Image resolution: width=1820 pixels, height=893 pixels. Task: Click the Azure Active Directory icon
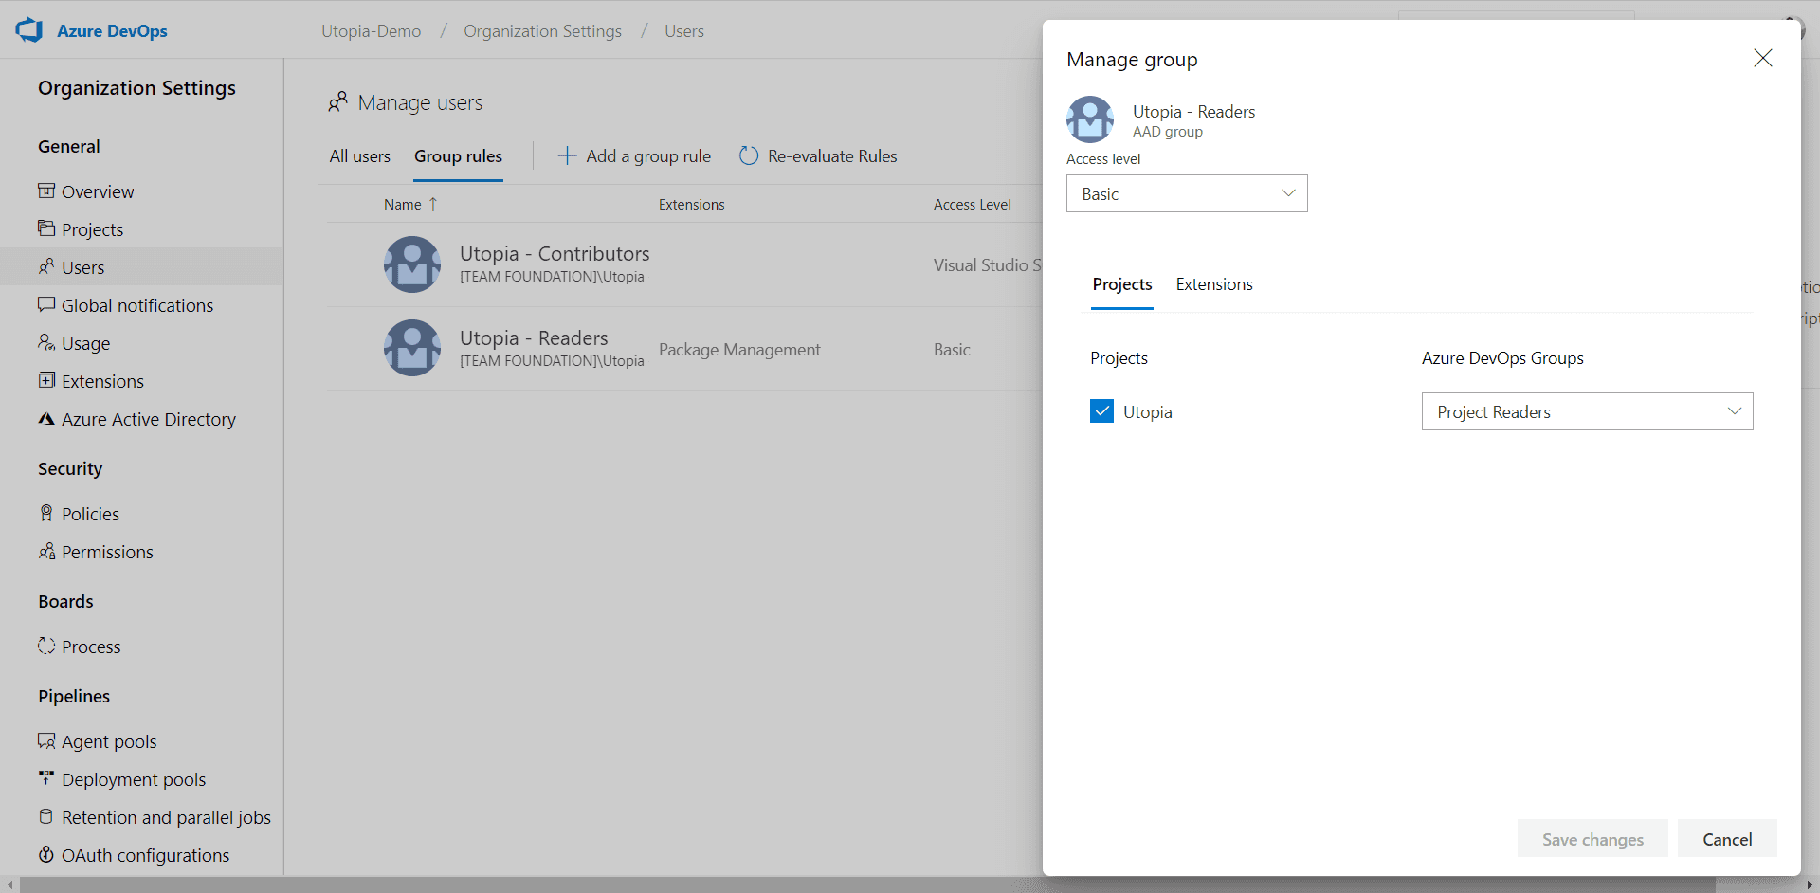coord(46,418)
